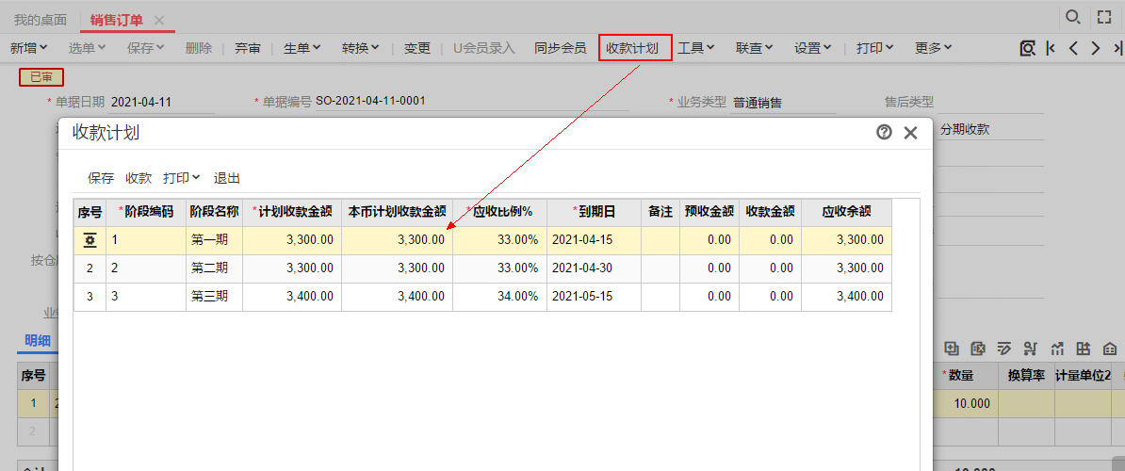1125x471 pixels.
Task: Click the trend chart icon above the detail grid
Action: coord(1057,348)
